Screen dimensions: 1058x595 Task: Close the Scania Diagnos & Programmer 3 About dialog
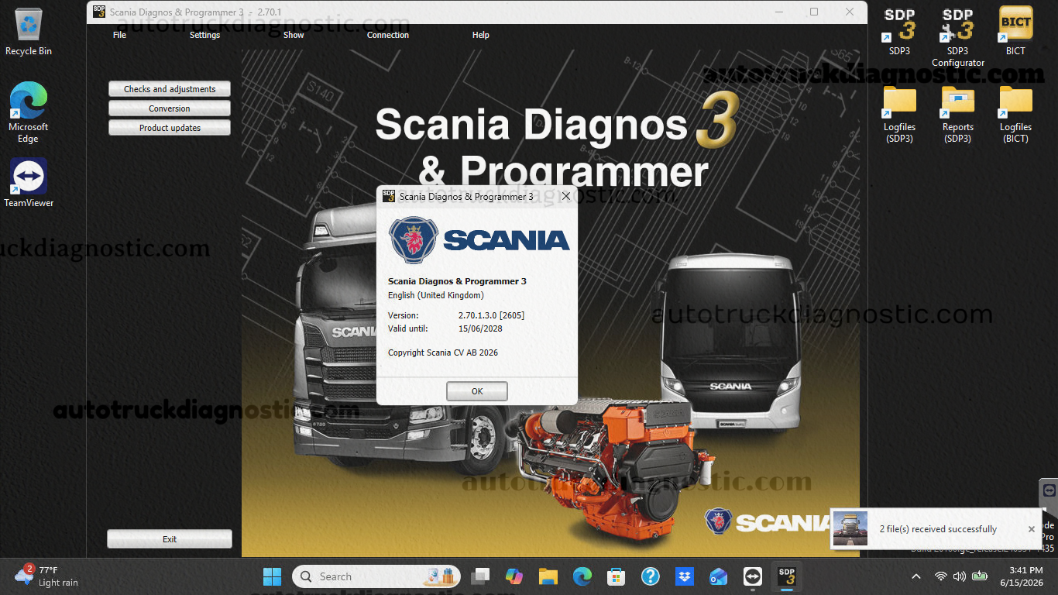click(566, 196)
